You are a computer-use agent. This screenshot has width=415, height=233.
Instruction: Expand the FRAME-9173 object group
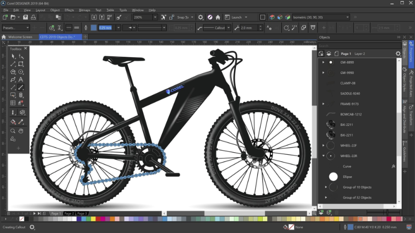[x=323, y=104]
